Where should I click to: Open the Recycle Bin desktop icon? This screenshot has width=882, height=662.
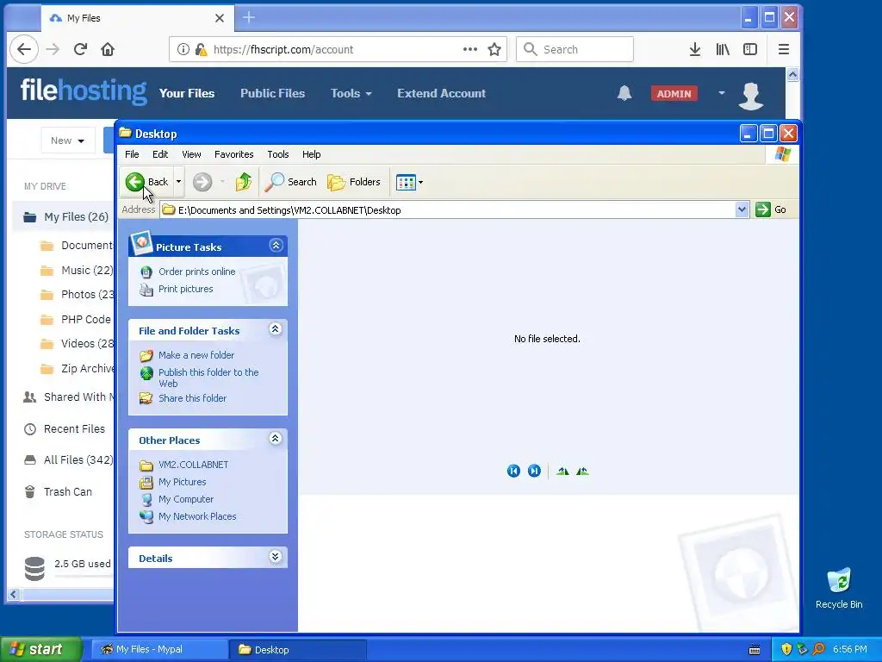click(839, 588)
